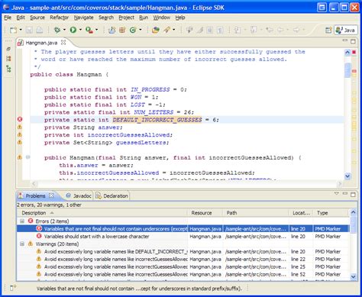Collapse the Warnings (20 items) group
Screen dimensions: 362x297
click(x=22, y=244)
